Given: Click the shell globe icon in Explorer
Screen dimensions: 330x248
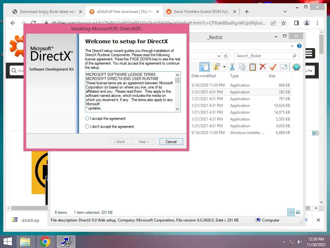Looking at the screenshot, I should point(296,67).
